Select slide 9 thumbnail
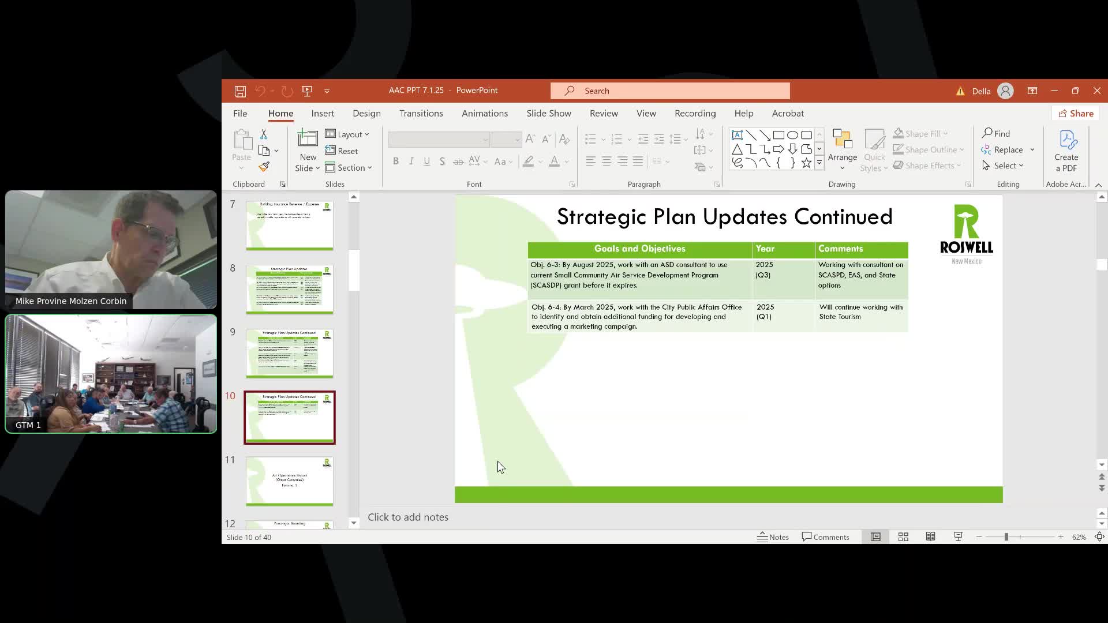 tap(290, 353)
